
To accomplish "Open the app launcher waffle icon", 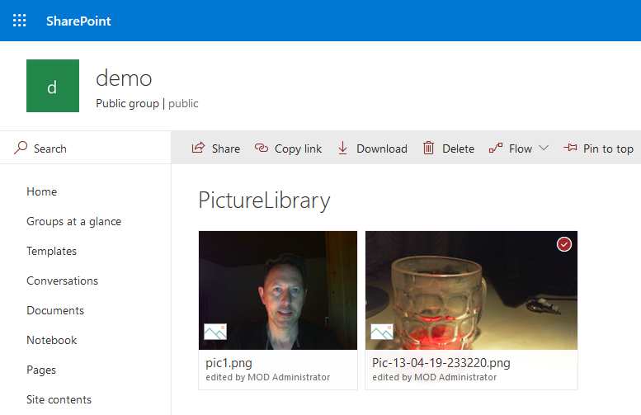I will 20,21.
